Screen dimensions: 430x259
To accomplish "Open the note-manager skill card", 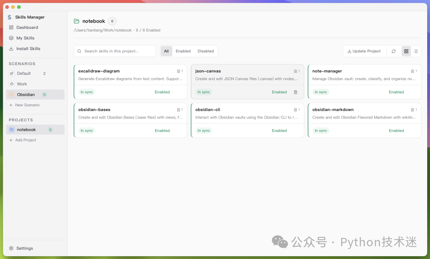I will tap(364, 82).
